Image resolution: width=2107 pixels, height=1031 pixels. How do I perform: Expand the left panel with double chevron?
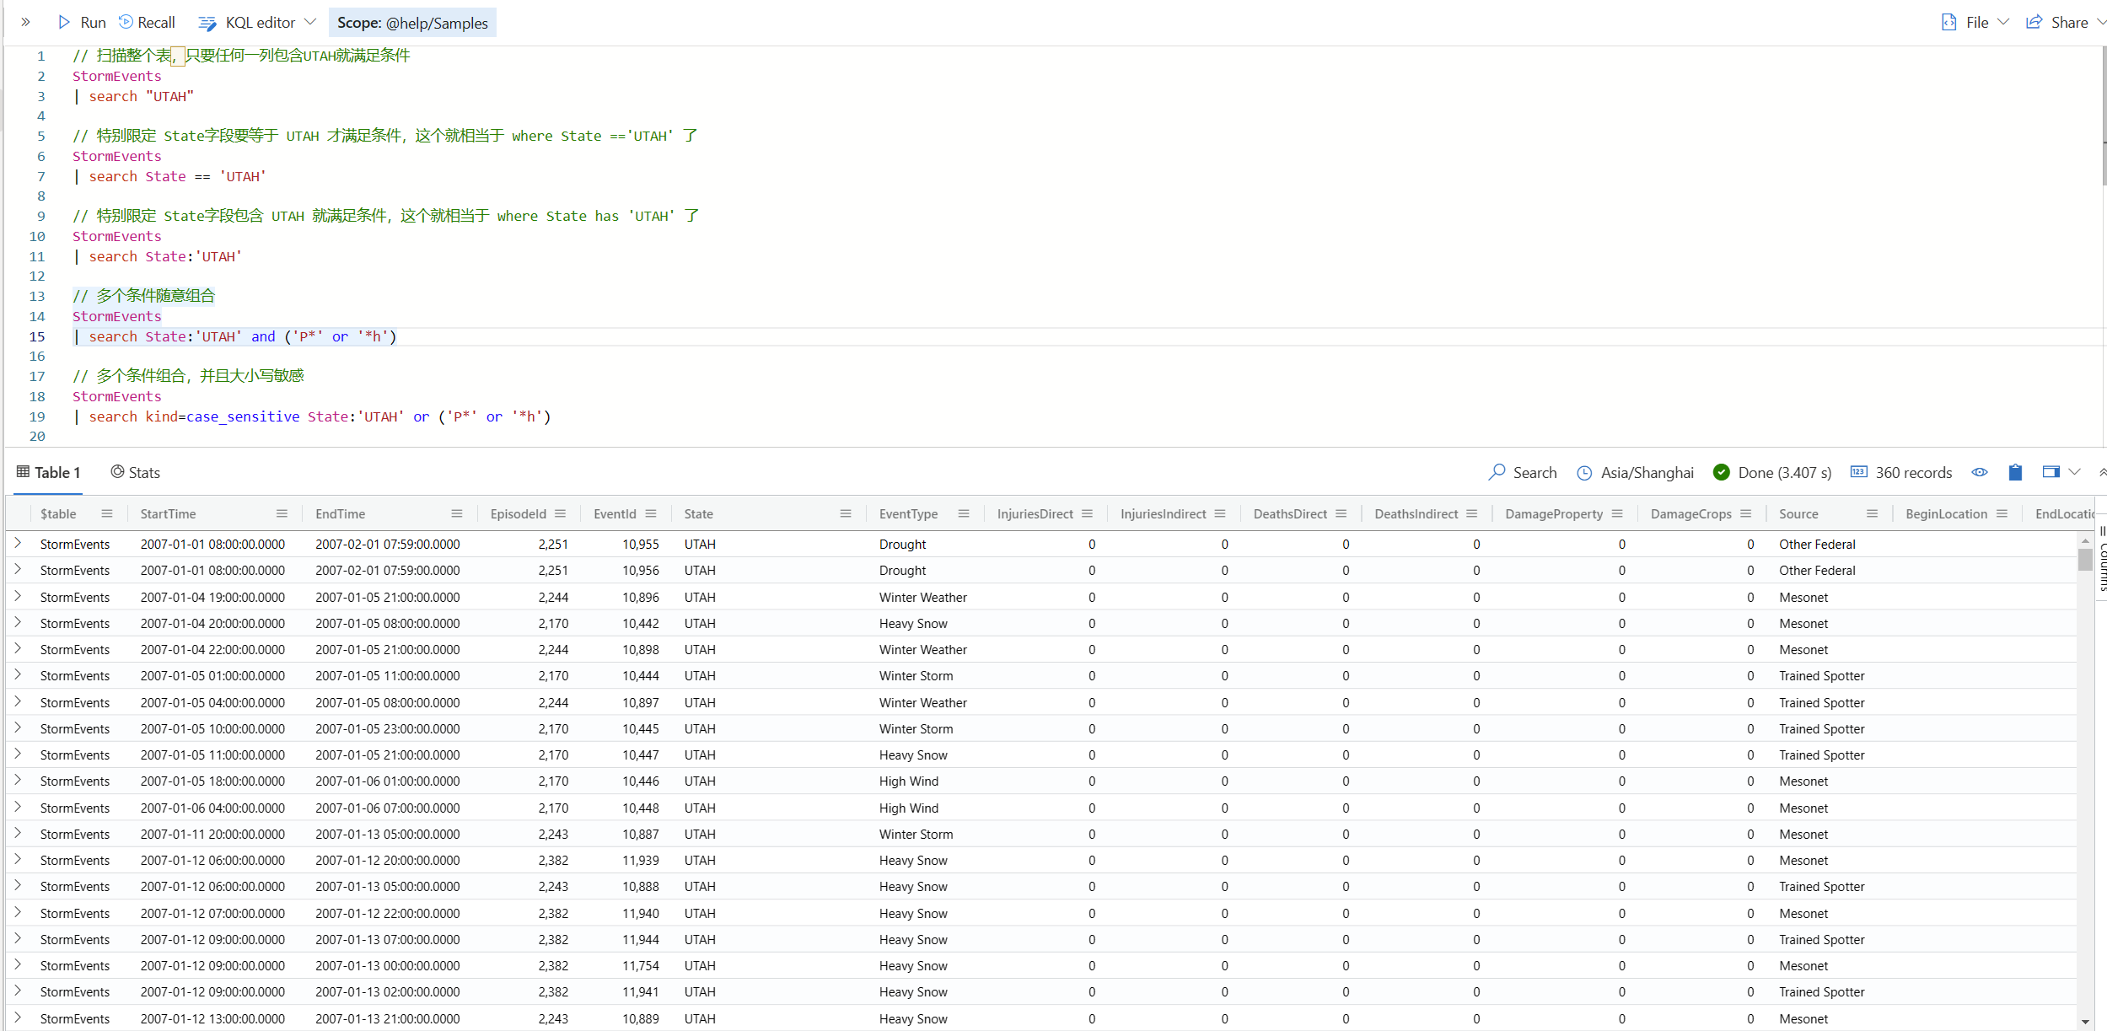pyautogui.click(x=25, y=22)
